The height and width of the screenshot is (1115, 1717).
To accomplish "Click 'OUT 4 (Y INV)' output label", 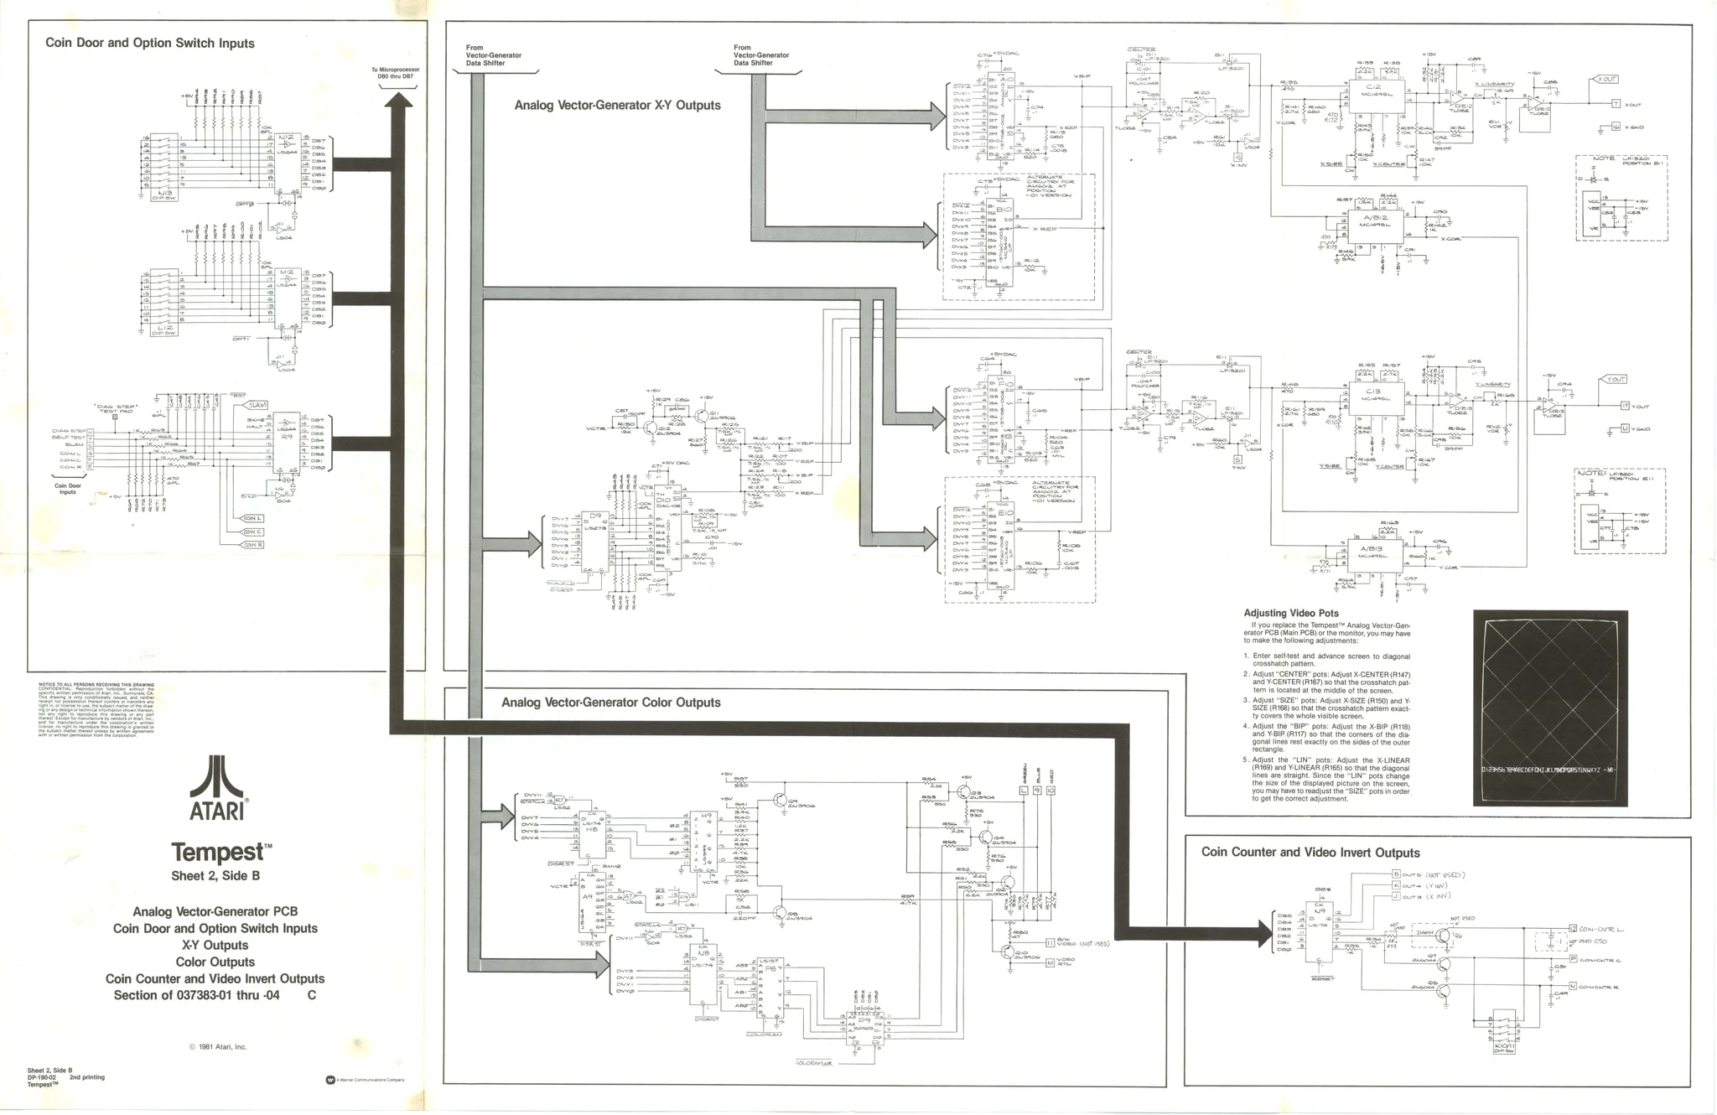I will pos(1425,886).
